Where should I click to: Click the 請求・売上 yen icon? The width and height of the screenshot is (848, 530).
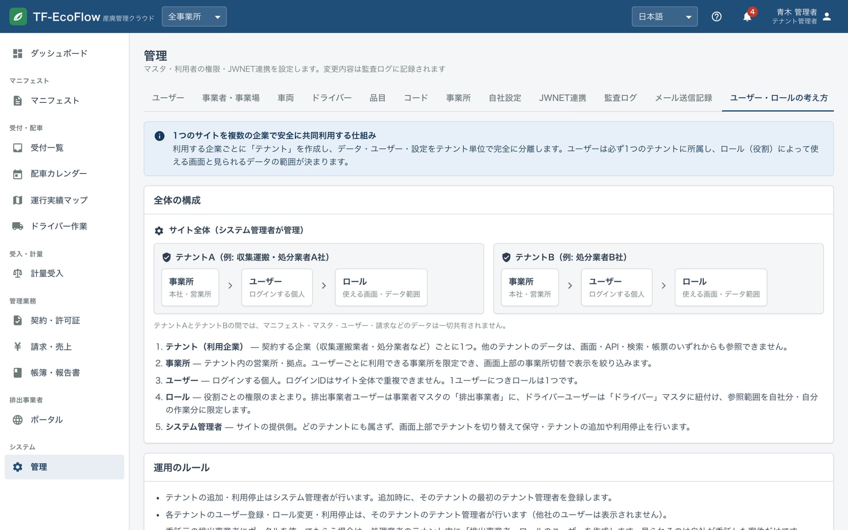tap(17, 347)
